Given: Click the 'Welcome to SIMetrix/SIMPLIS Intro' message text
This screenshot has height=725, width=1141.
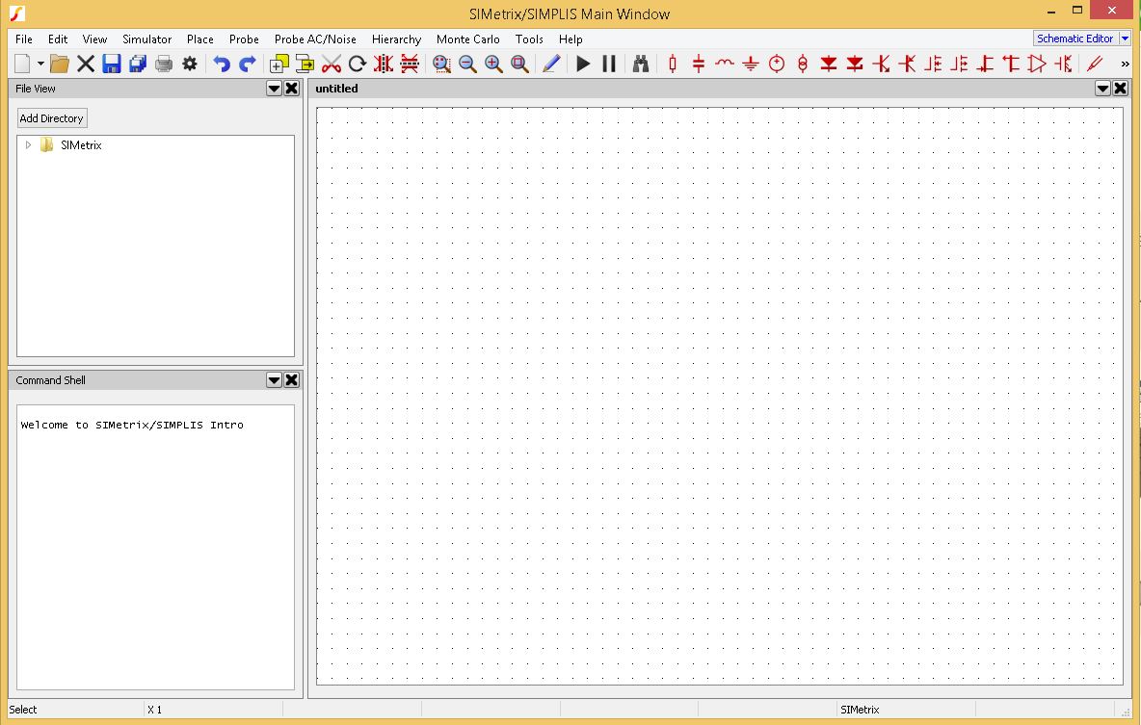Looking at the screenshot, I should [132, 425].
